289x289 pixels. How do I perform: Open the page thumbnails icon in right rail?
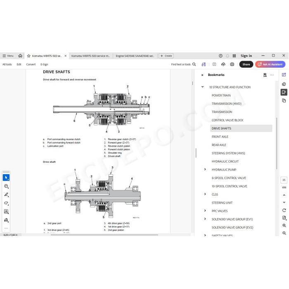point(284,100)
